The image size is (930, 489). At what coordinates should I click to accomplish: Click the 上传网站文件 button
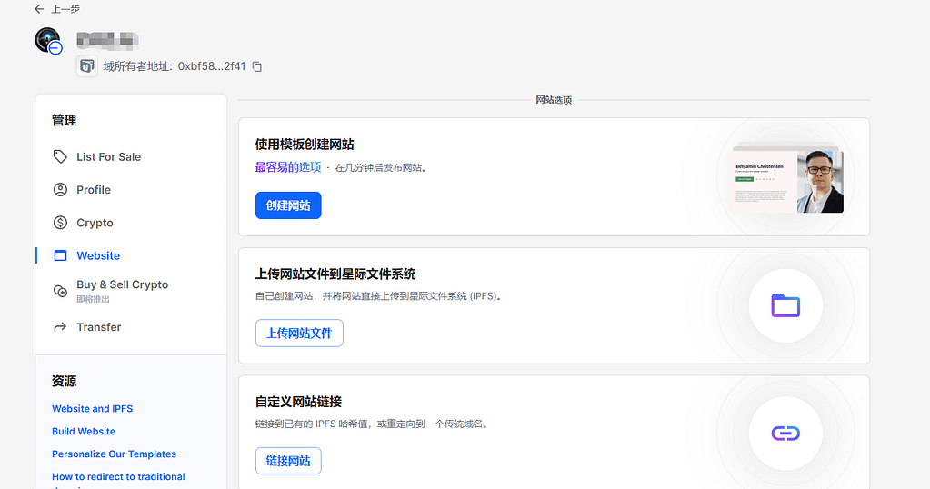pos(299,333)
